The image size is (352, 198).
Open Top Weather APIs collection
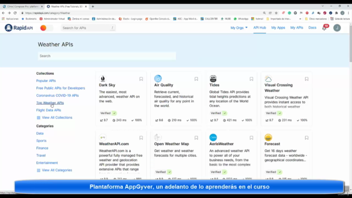50,103
